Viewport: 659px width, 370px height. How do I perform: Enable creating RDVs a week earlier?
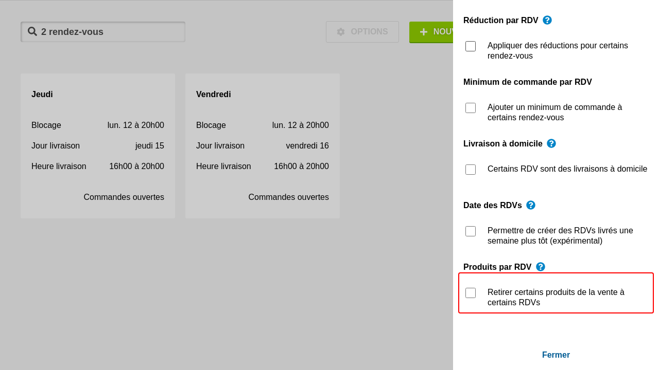coord(471,231)
